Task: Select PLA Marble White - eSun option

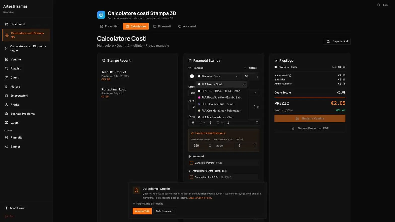Action: coord(221,117)
